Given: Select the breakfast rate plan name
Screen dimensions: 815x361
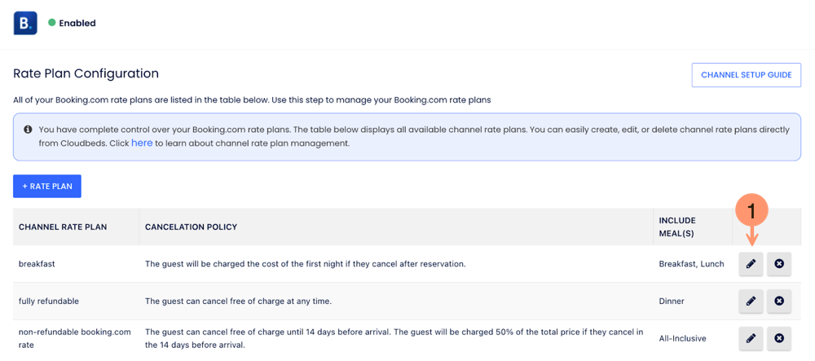Looking at the screenshot, I should (x=37, y=264).
